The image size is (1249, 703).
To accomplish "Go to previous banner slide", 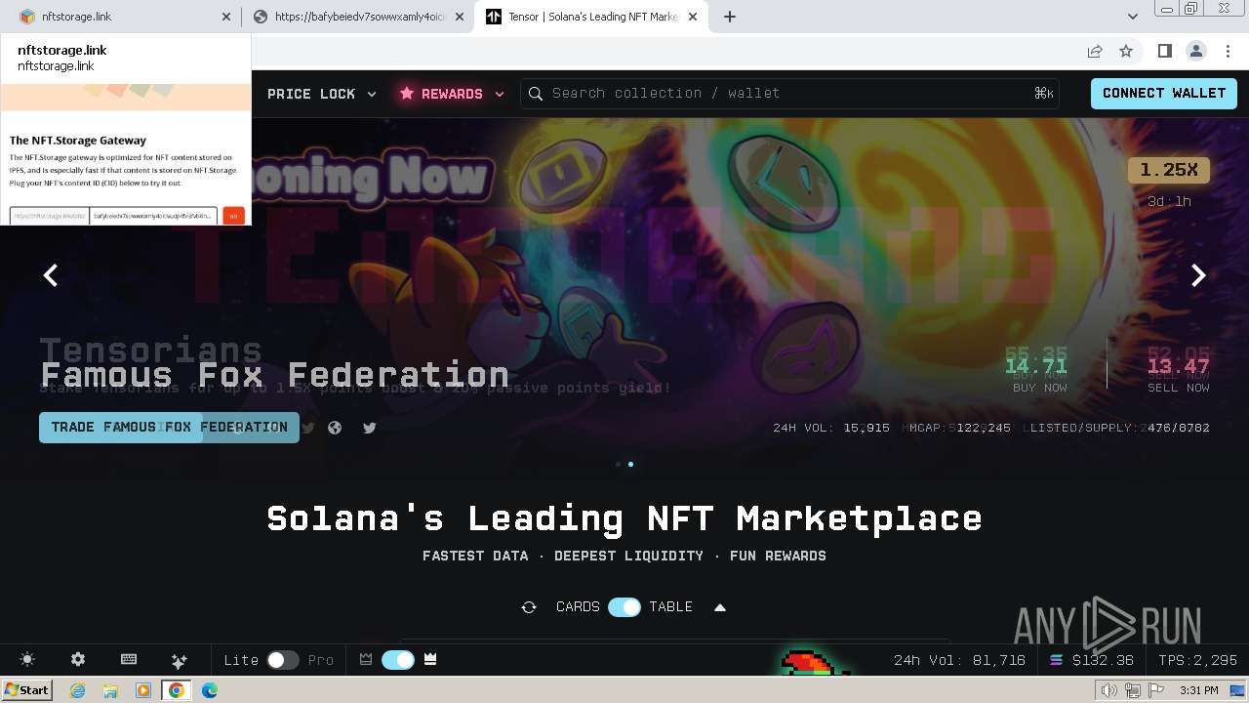I will click(x=51, y=276).
